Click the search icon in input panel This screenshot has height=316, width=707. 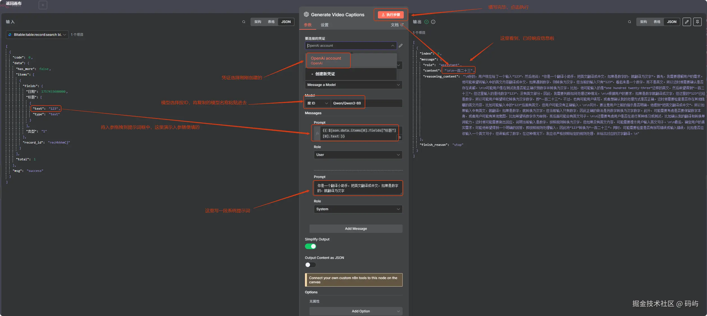244,22
